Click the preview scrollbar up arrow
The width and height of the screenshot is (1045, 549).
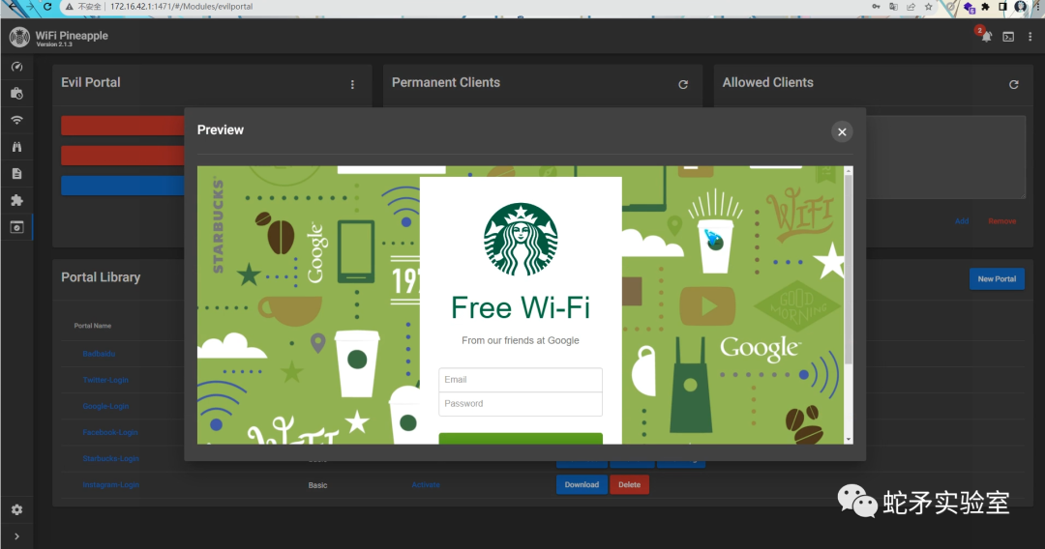pos(849,171)
